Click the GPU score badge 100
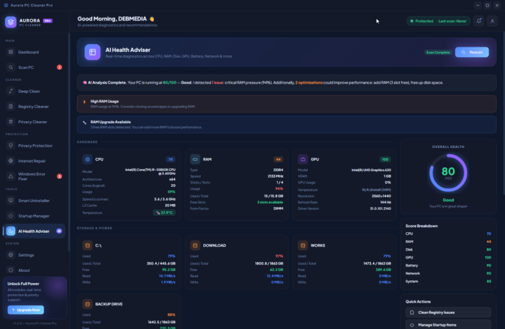The height and width of the screenshot is (329, 505). 385,159
